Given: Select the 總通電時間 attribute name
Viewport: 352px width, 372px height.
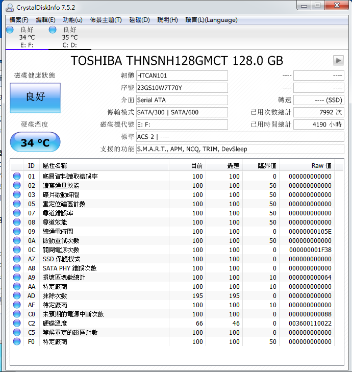Looking at the screenshot, I should 58,231.
